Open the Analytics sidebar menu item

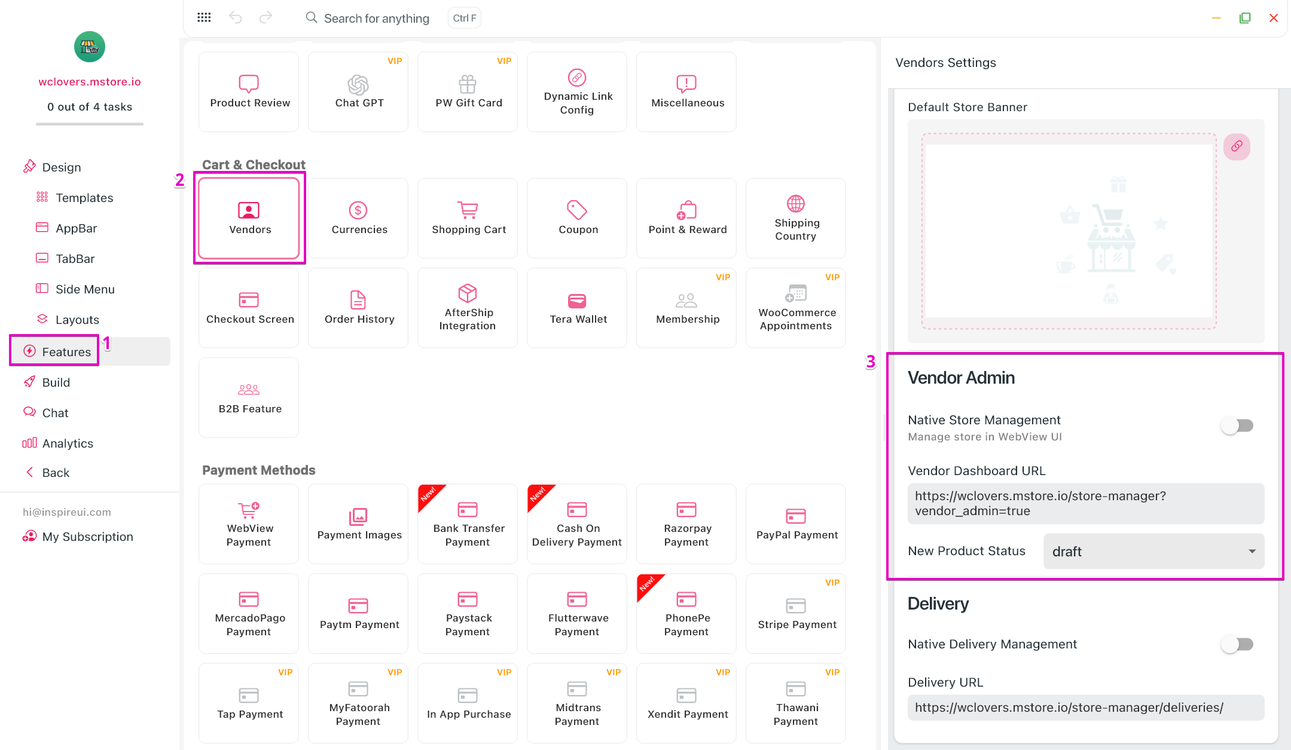point(67,443)
